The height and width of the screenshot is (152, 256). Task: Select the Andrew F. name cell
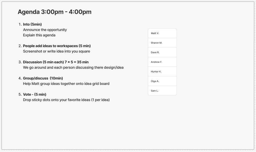click(x=162, y=62)
